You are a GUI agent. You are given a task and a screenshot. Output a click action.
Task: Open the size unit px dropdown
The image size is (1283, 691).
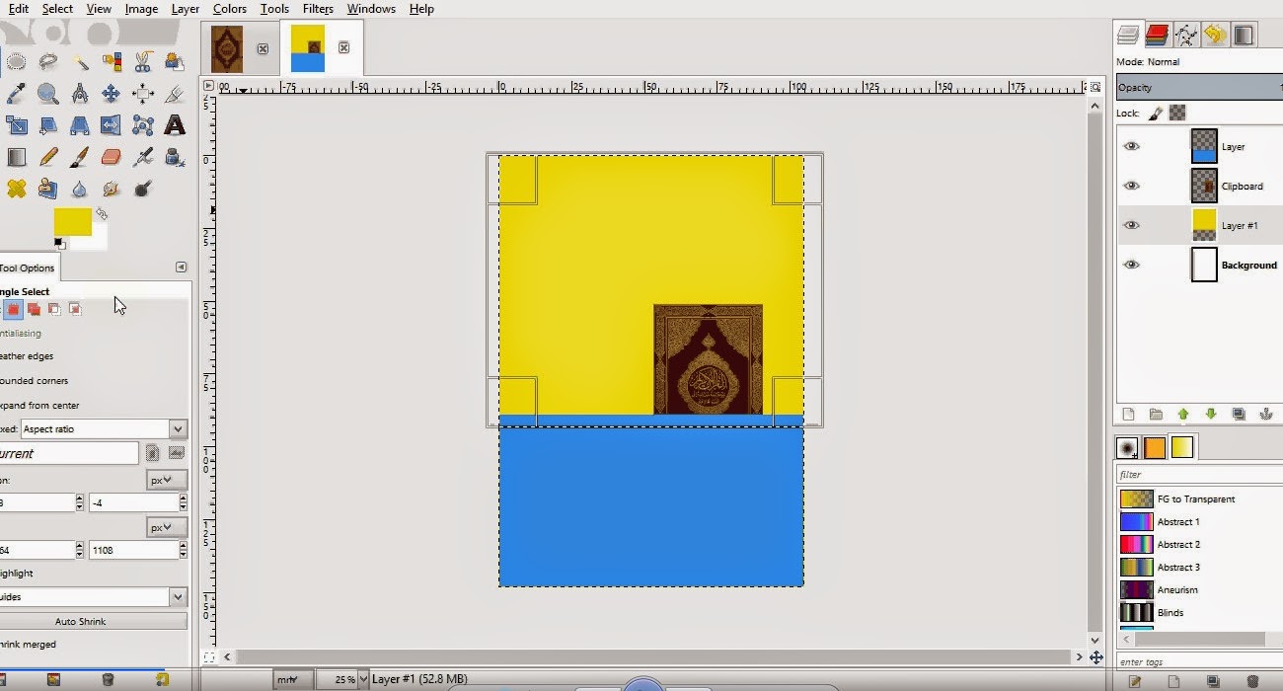coord(166,528)
